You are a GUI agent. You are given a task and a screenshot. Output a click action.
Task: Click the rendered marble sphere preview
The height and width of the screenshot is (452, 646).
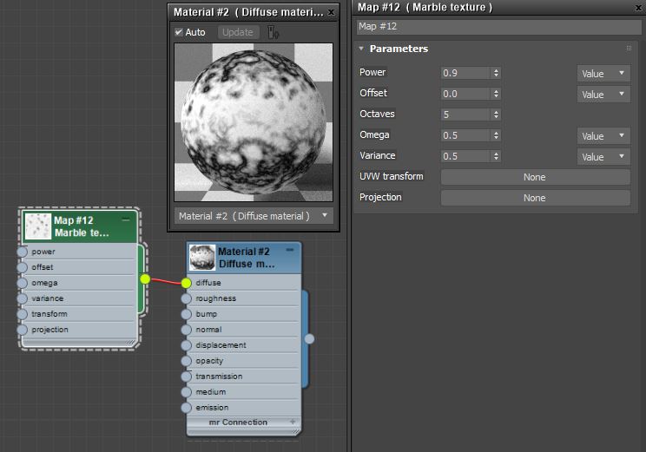pyautogui.click(x=254, y=121)
